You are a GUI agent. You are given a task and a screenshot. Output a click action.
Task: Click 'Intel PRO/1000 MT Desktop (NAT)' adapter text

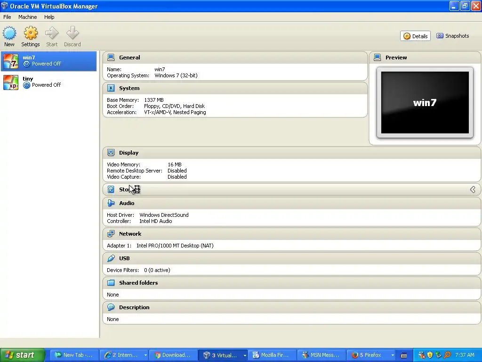tap(175, 246)
